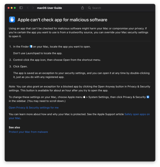
Task: Click the magnifying glass search icon
Action: click(x=89, y=8)
